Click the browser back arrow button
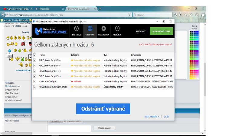This screenshot has width=242, height=136. pos(3,15)
